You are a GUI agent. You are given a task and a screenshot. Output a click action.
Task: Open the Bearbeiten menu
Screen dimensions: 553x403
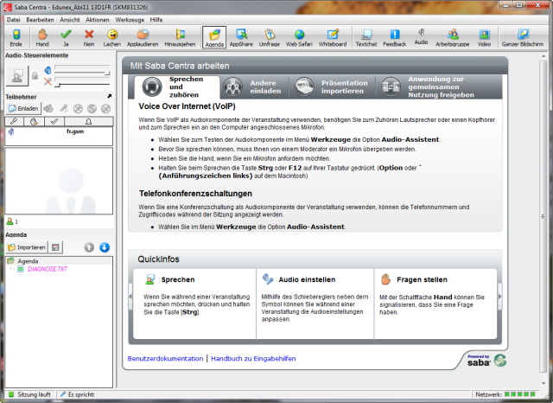pos(40,20)
